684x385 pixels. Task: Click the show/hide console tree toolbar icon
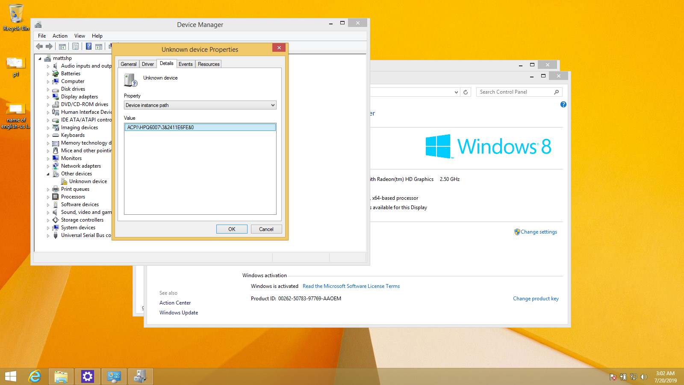[x=62, y=46]
